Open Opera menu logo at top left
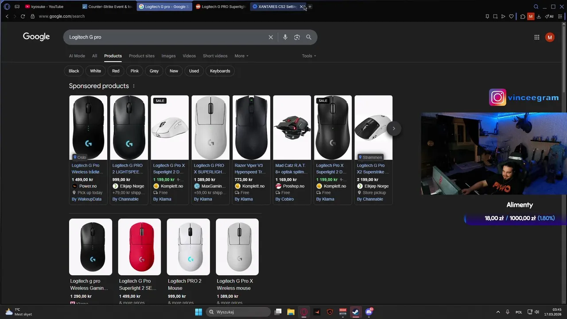The image size is (567, 319). [7, 7]
